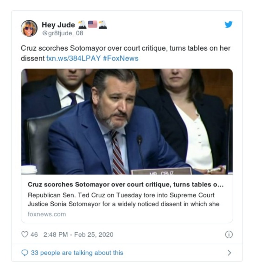Open the Ted Cruz article photo
Image resolution: width=254 pixels, height=273 pixels.
tap(127, 122)
